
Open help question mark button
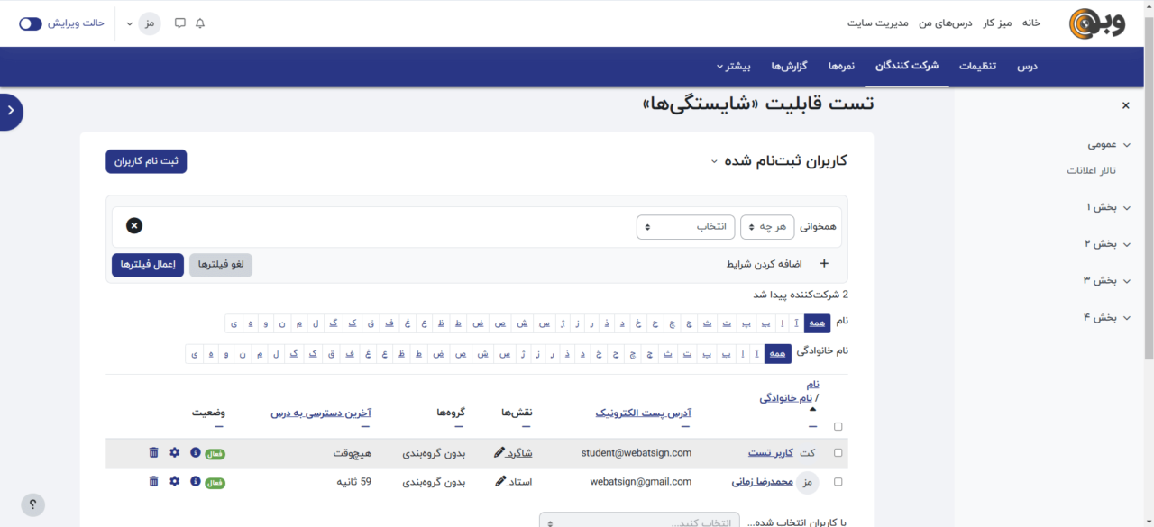pyautogui.click(x=32, y=504)
